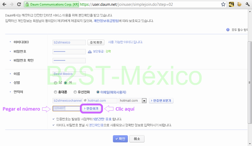Open the 개인정보취급방침 privacy policy link
The width and height of the screenshot is (252, 146).
point(106,21)
